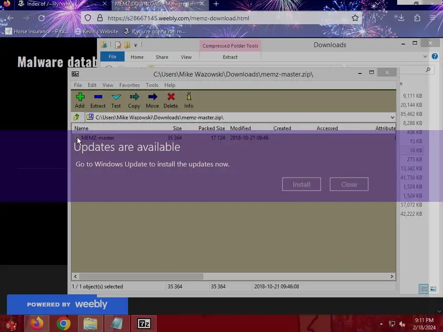Open the Tools menu in 7-Zip
The width and height of the screenshot is (443, 332).
tap(152, 85)
